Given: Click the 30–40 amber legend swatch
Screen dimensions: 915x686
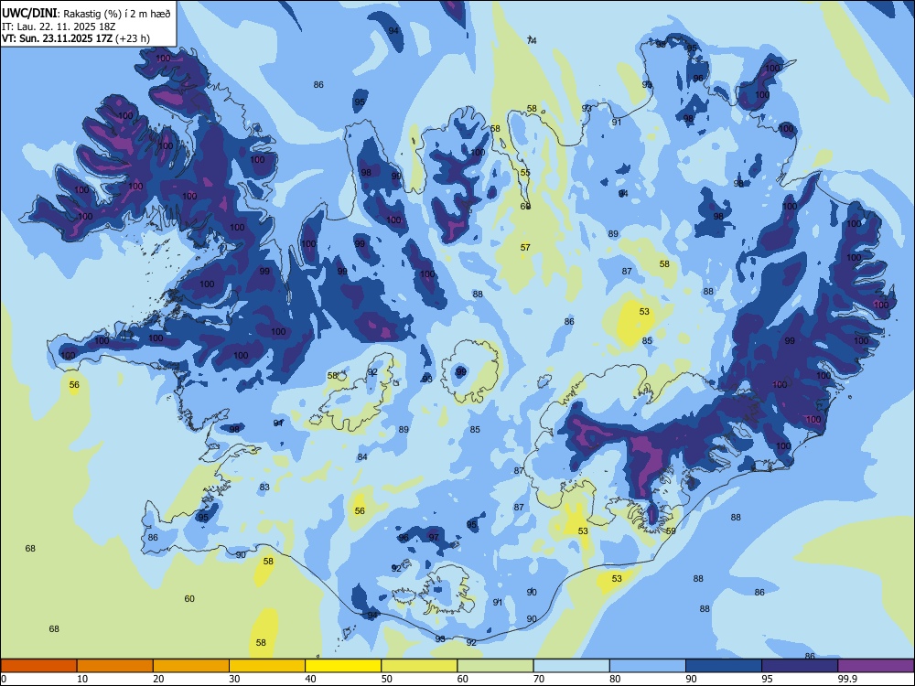Looking at the screenshot, I should coord(267,666).
